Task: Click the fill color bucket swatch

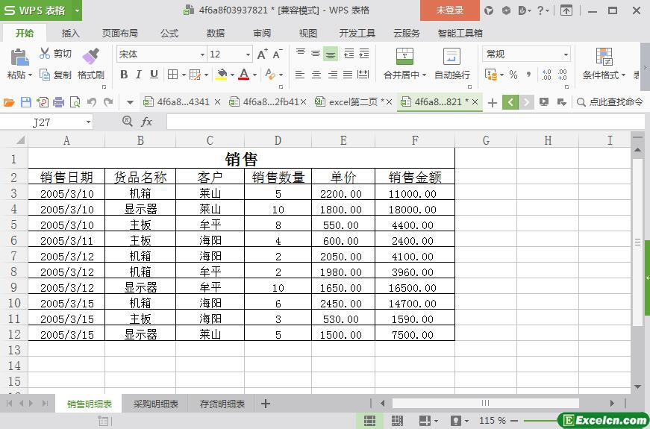Action: point(221,75)
